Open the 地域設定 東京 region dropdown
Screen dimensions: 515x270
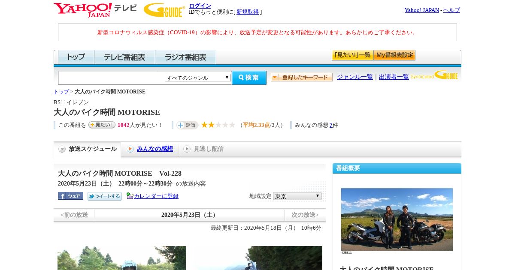tap(297, 196)
